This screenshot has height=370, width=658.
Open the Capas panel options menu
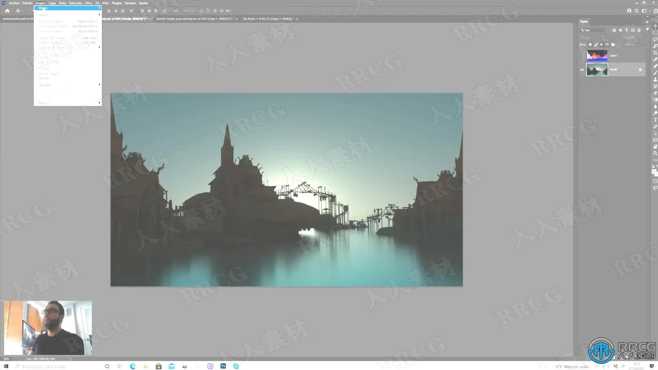tap(647, 22)
